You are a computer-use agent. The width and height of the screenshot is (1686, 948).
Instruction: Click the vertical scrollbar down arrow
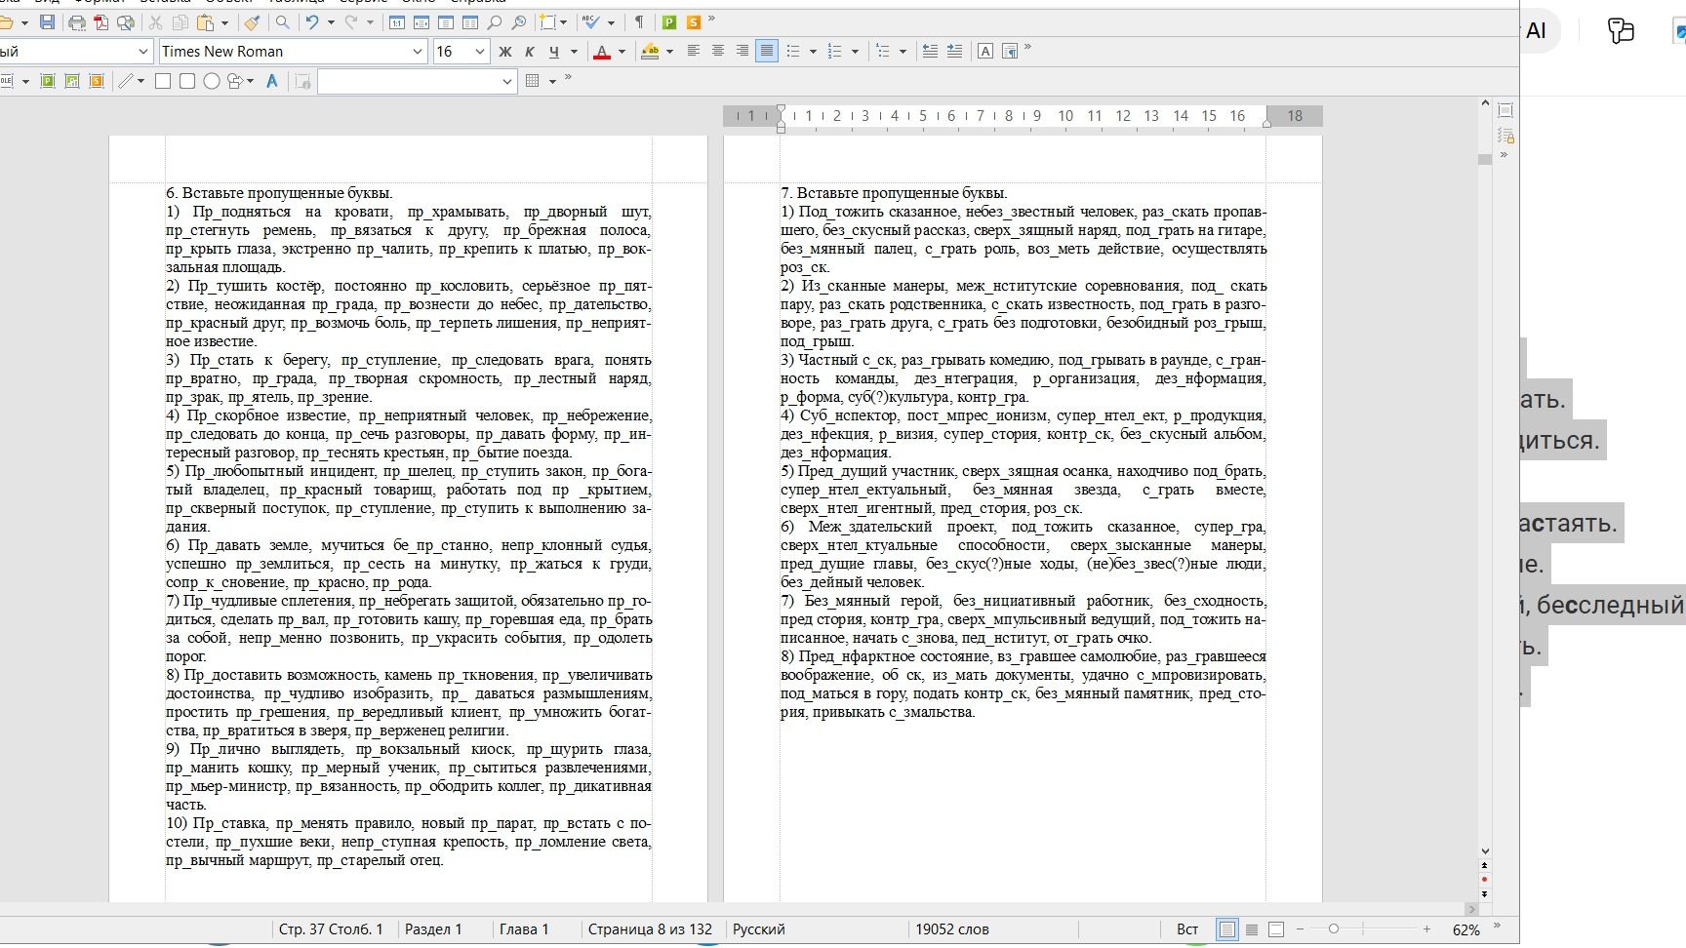1485,851
